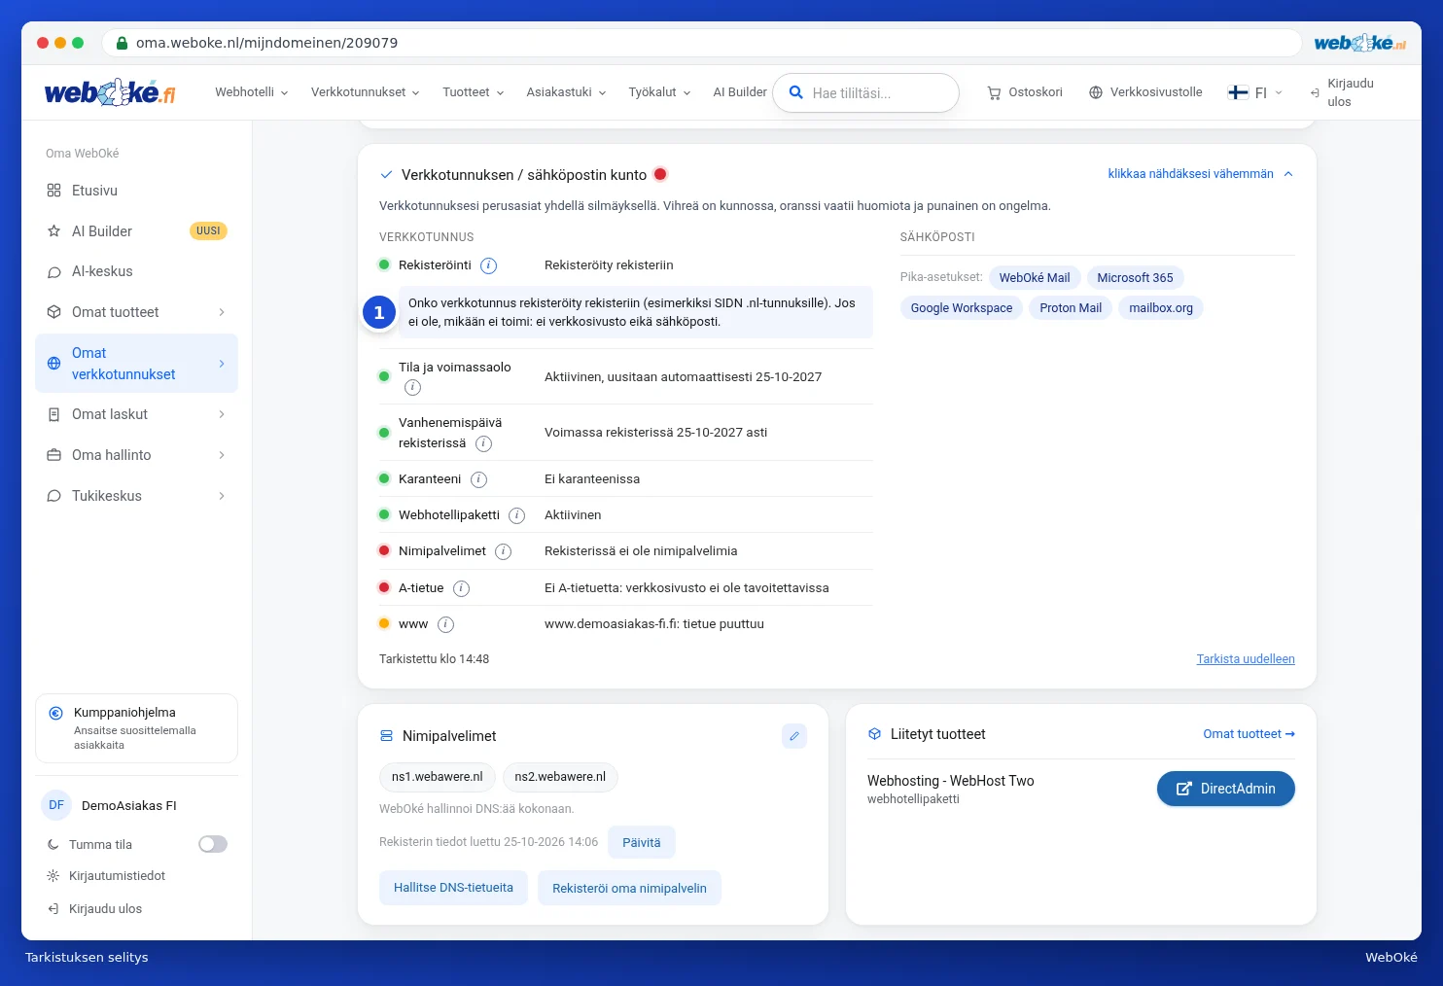The width and height of the screenshot is (1443, 986).
Task: Open Tukikeskus in sidebar
Action: click(x=136, y=496)
